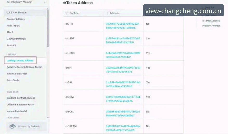
Task: Click the sidebar scroll up arrow
Action: (x=48, y=9)
